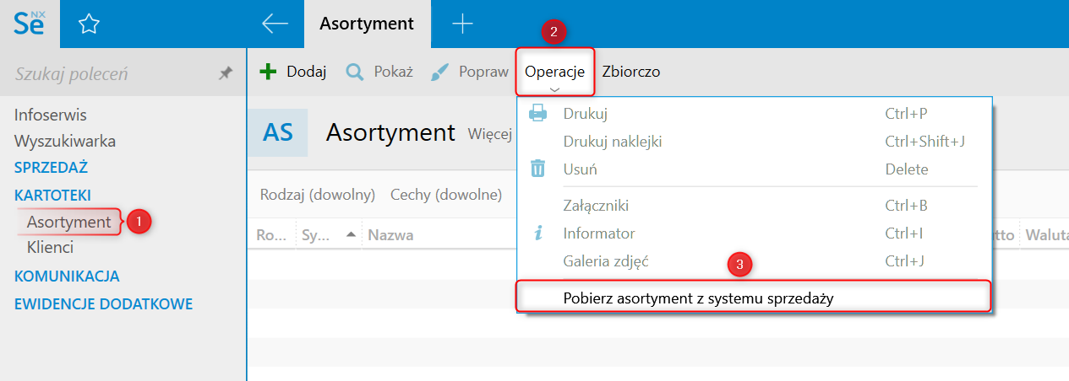Click the back arrow icon

point(275,24)
